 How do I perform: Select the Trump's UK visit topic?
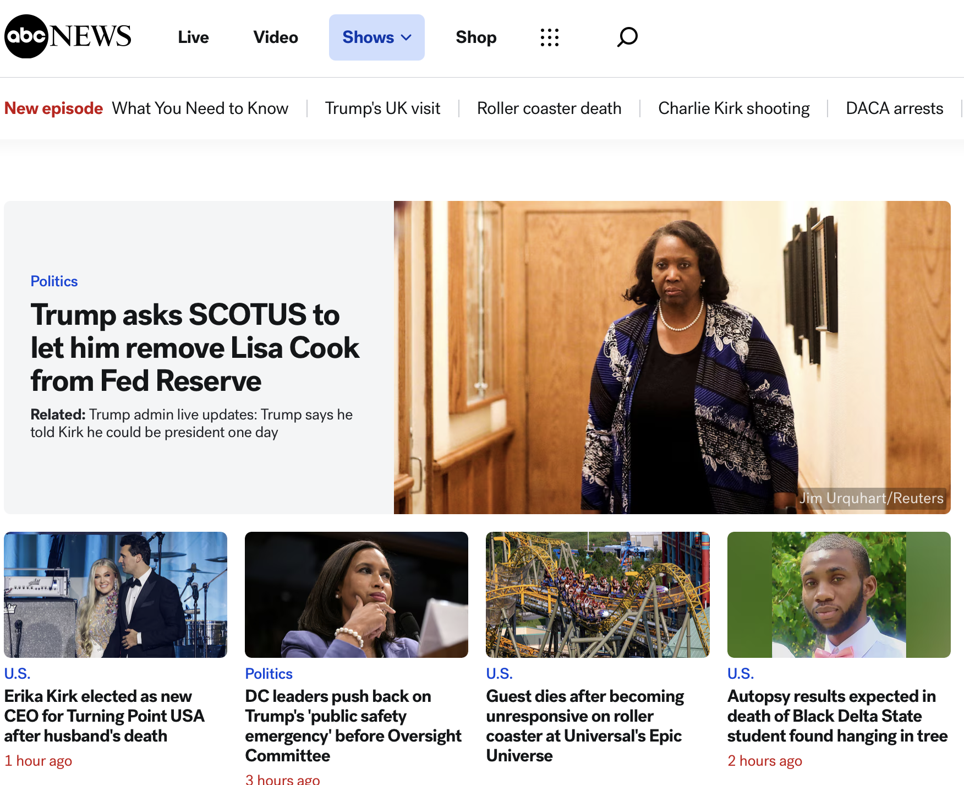(382, 108)
